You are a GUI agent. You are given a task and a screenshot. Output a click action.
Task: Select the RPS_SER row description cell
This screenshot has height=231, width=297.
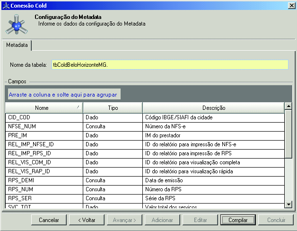pos(213,198)
